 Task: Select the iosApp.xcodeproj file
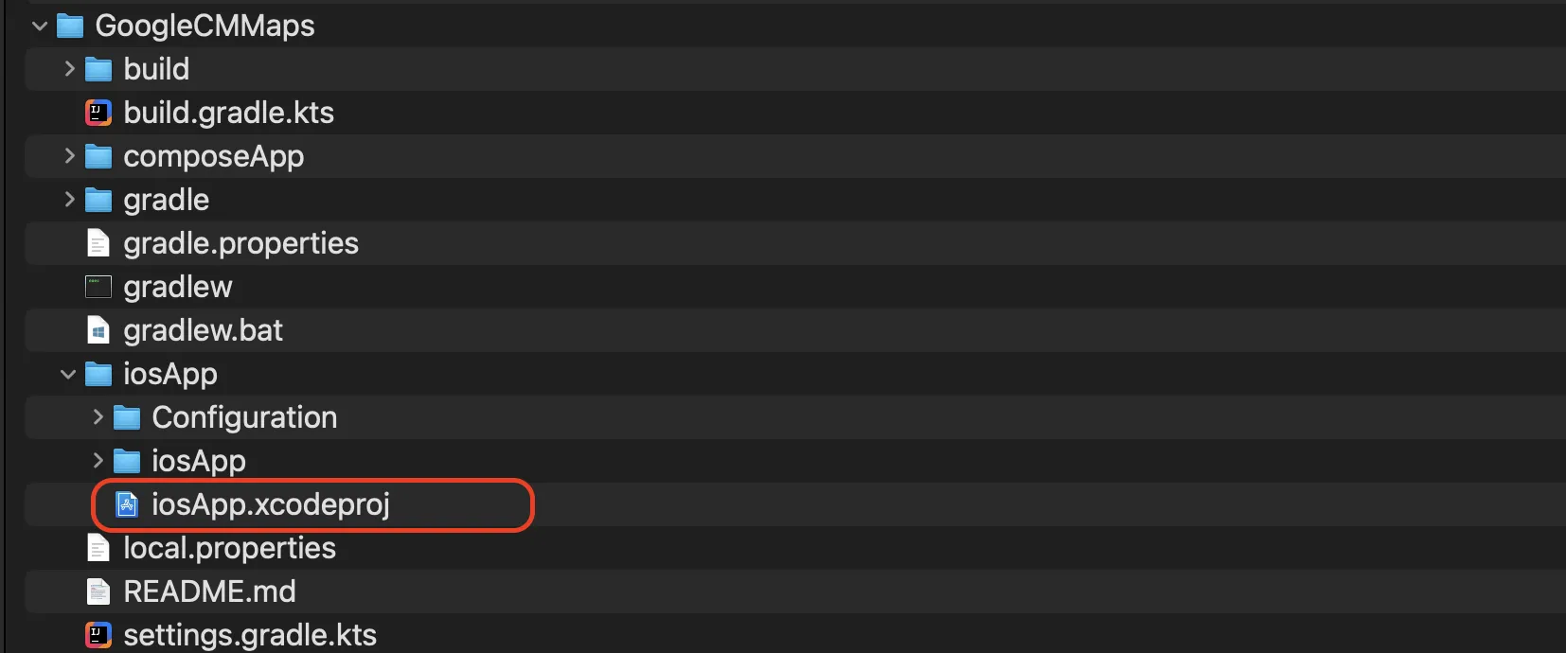[272, 503]
